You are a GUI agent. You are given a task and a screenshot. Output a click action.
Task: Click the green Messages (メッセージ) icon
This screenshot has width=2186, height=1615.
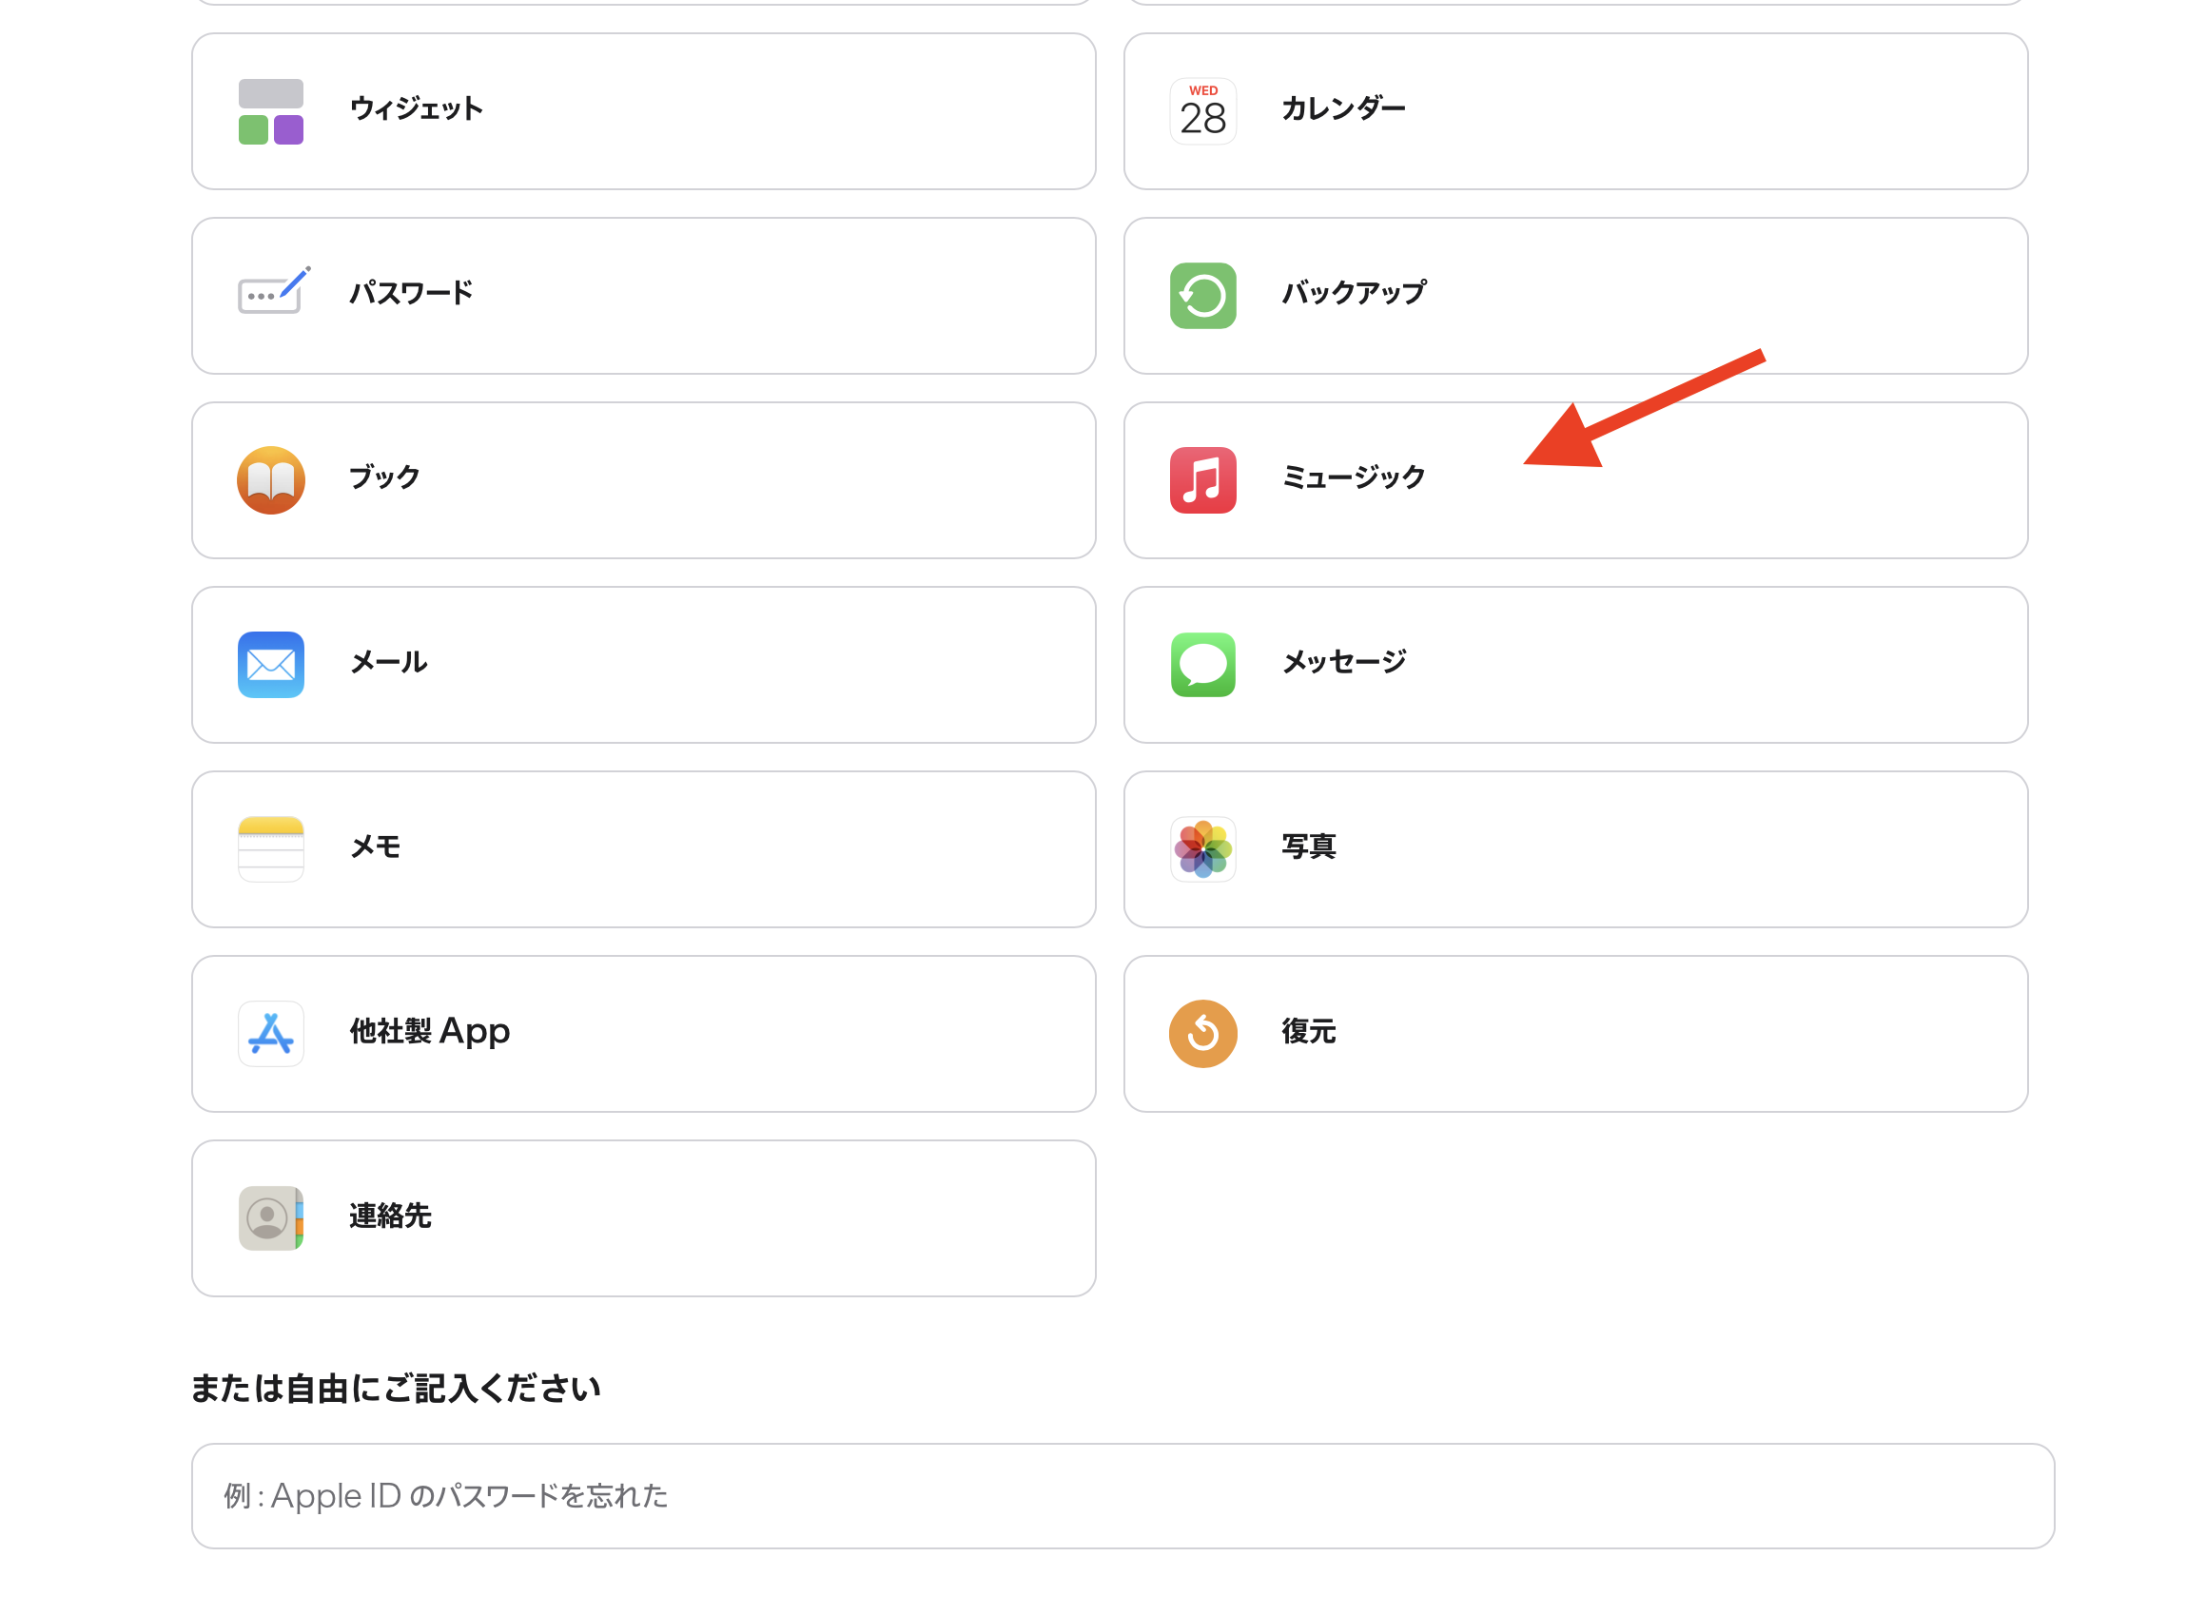pos(1202,665)
